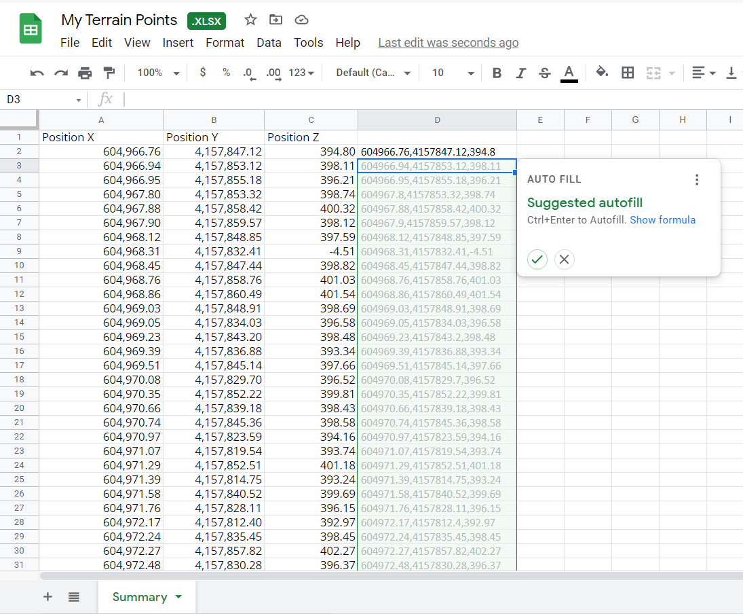This screenshot has height=614, width=743.
Task: Open the text color picker
Action: [569, 73]
